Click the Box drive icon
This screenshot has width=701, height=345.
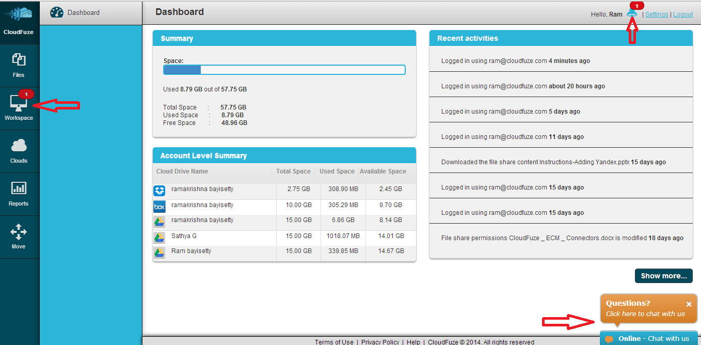click(160, 207)
